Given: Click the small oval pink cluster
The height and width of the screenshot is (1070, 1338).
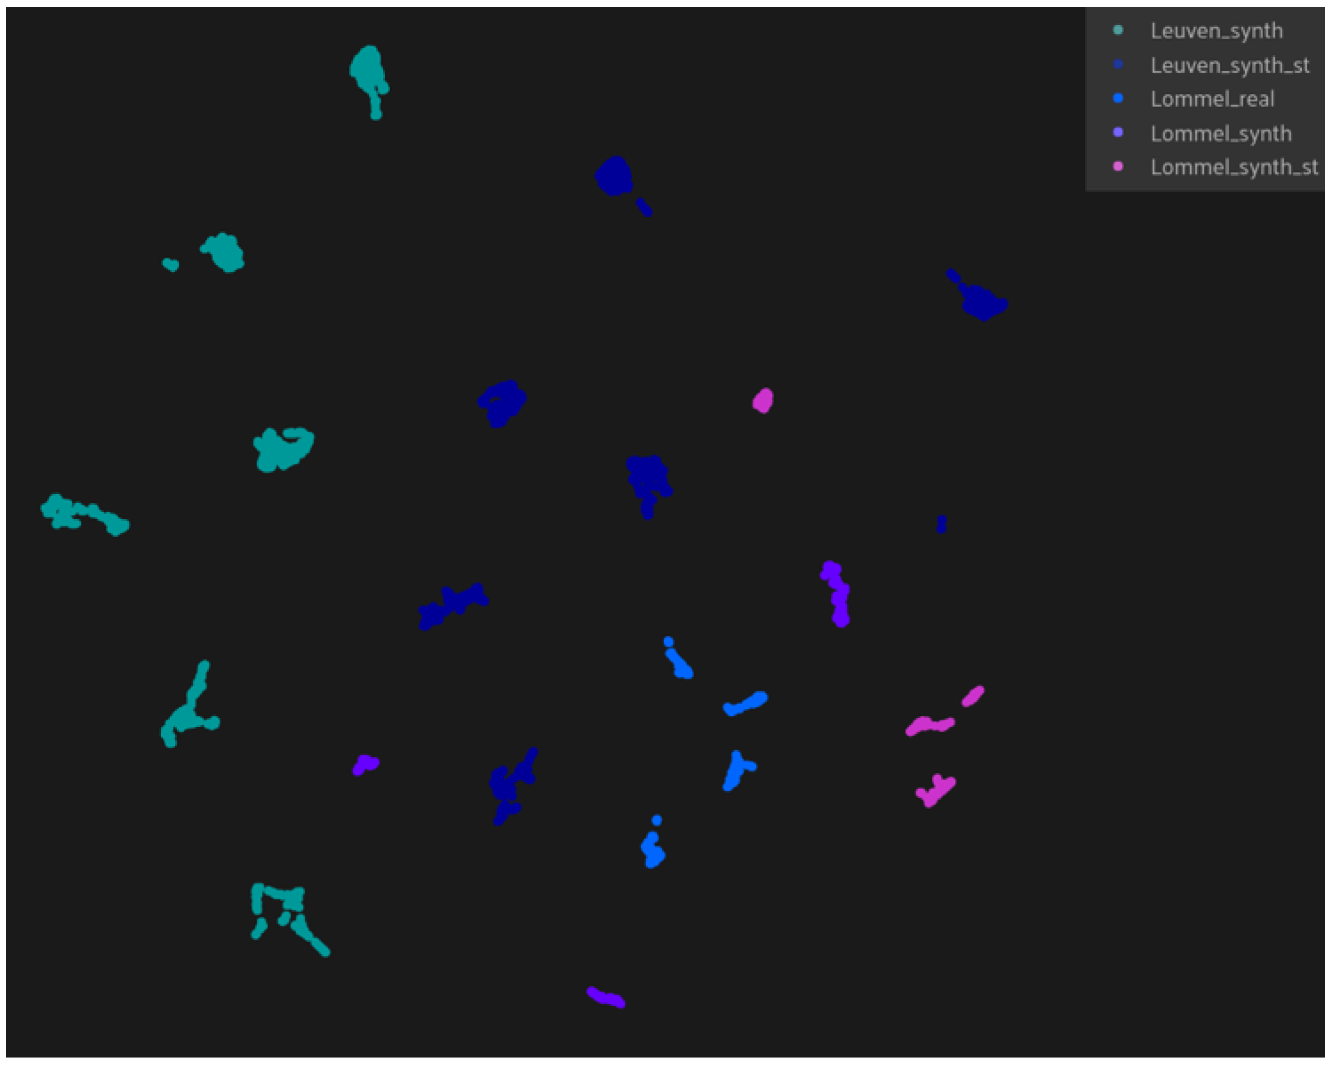Looking at the screenshot, I should pos(763,401).
